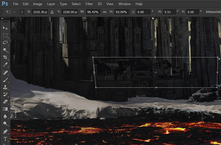Select the Healing Brush tool

tap(6, 72)
